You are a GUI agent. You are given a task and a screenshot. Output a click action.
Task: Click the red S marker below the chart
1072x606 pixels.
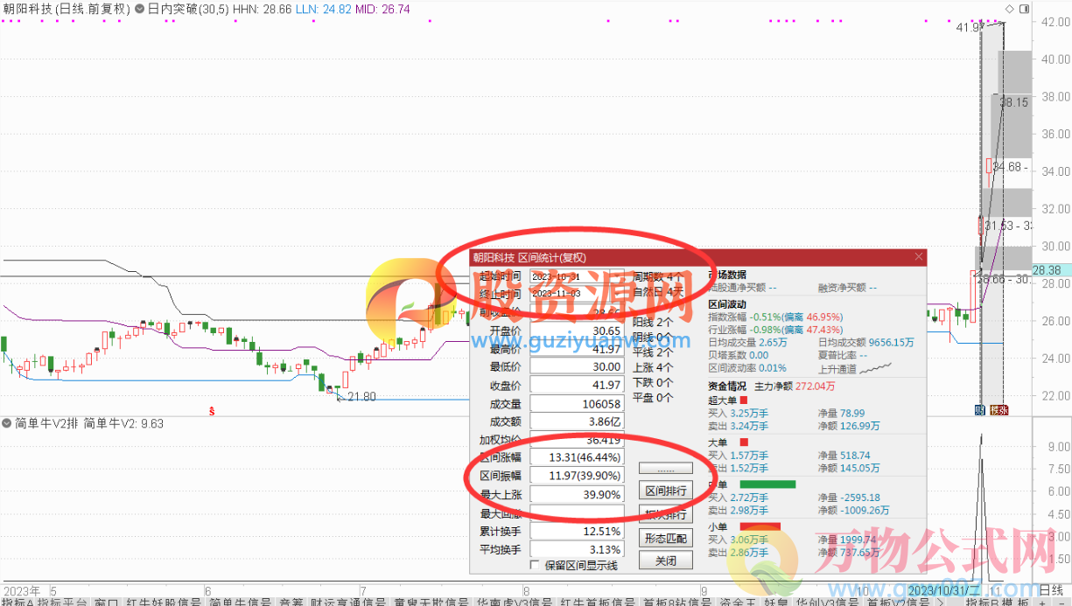(211, 409)
